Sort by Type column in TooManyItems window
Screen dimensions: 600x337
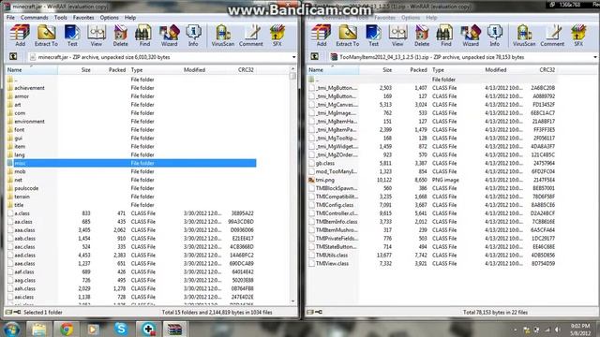coord(456,70)
